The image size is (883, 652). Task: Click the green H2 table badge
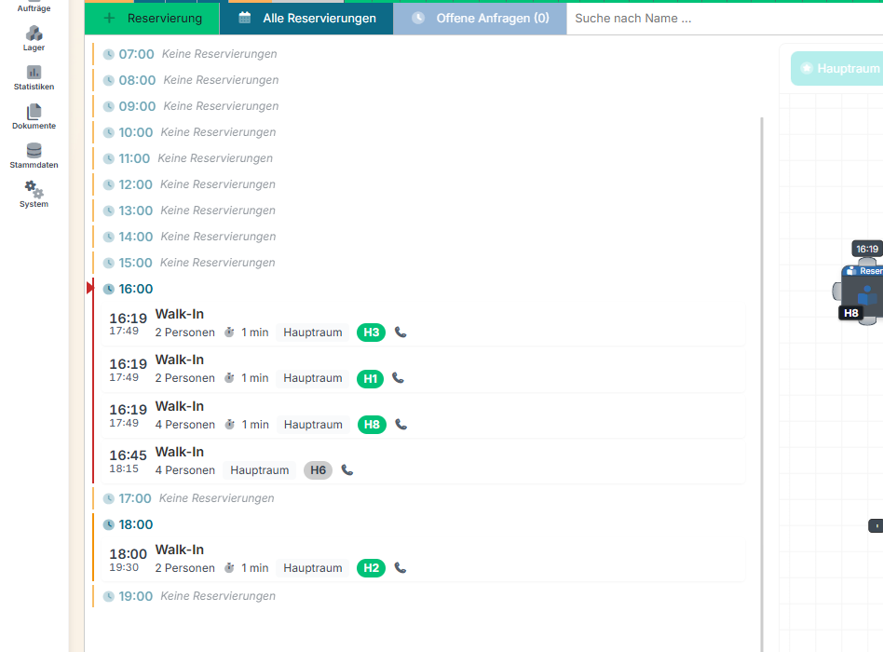371,568
